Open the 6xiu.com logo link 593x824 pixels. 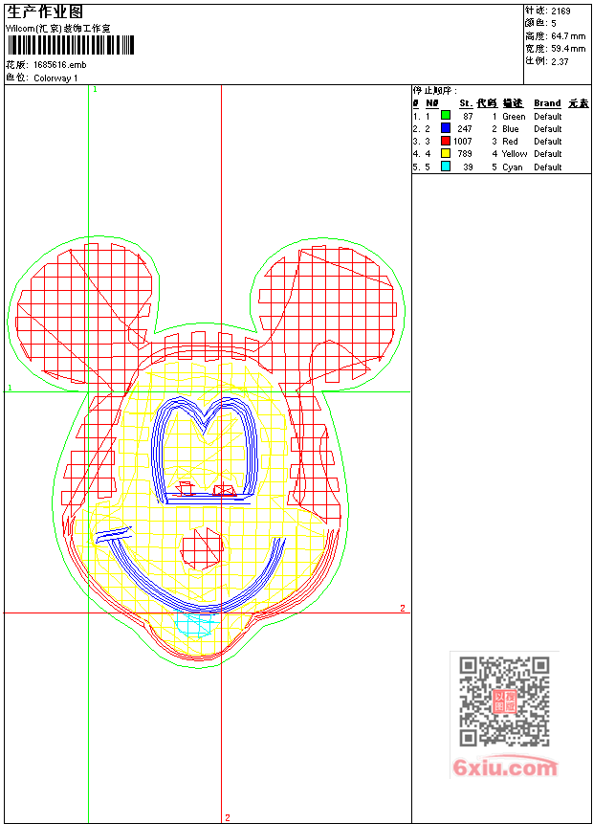click(505, 768)
